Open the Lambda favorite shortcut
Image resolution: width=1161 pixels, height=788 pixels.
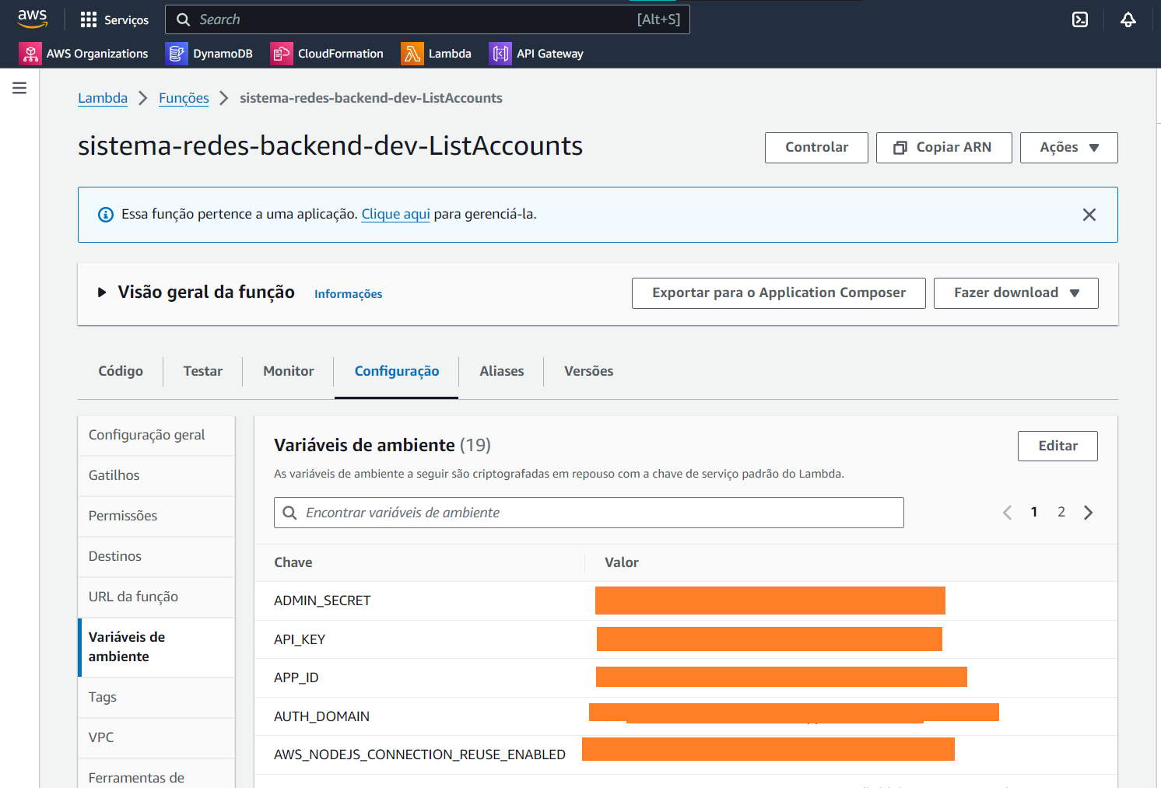pyautogui.click(x=437, y=53)
